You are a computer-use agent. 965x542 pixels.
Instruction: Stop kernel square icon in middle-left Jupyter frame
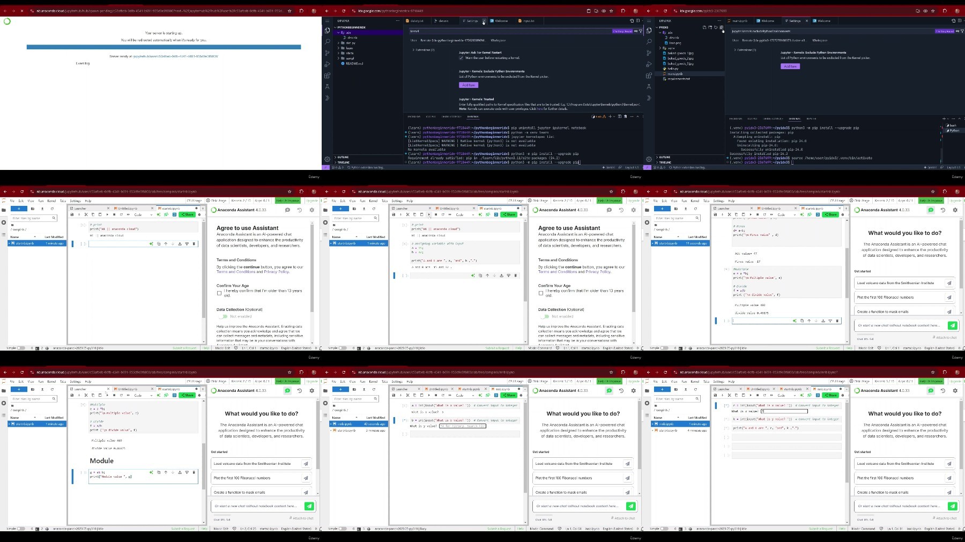point(114,214)
